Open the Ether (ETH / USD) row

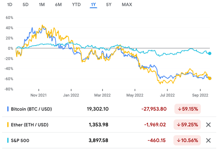pos(30,125)
